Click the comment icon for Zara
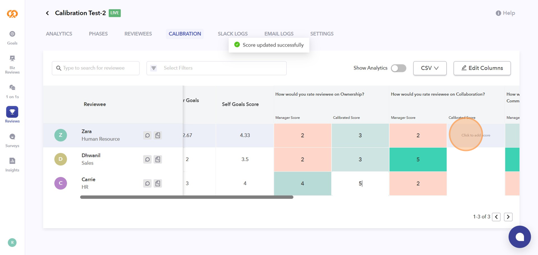 [147, 135]
